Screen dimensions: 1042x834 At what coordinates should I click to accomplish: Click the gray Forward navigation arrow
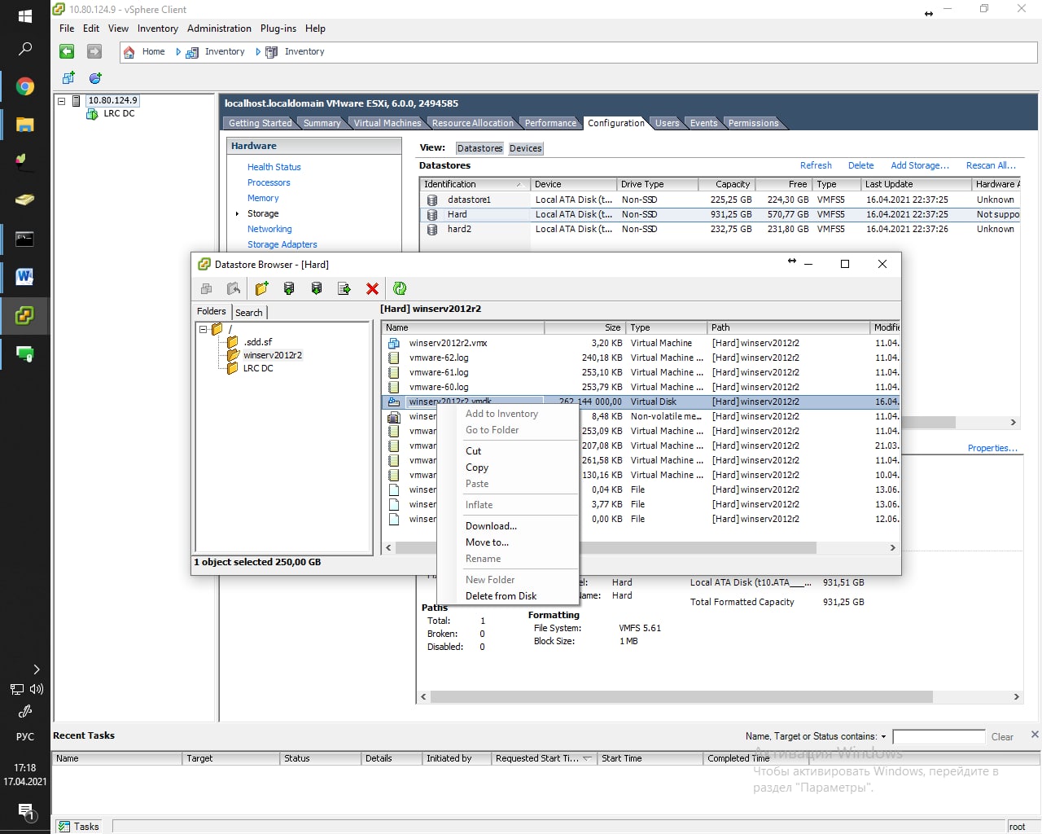(94, 51)
